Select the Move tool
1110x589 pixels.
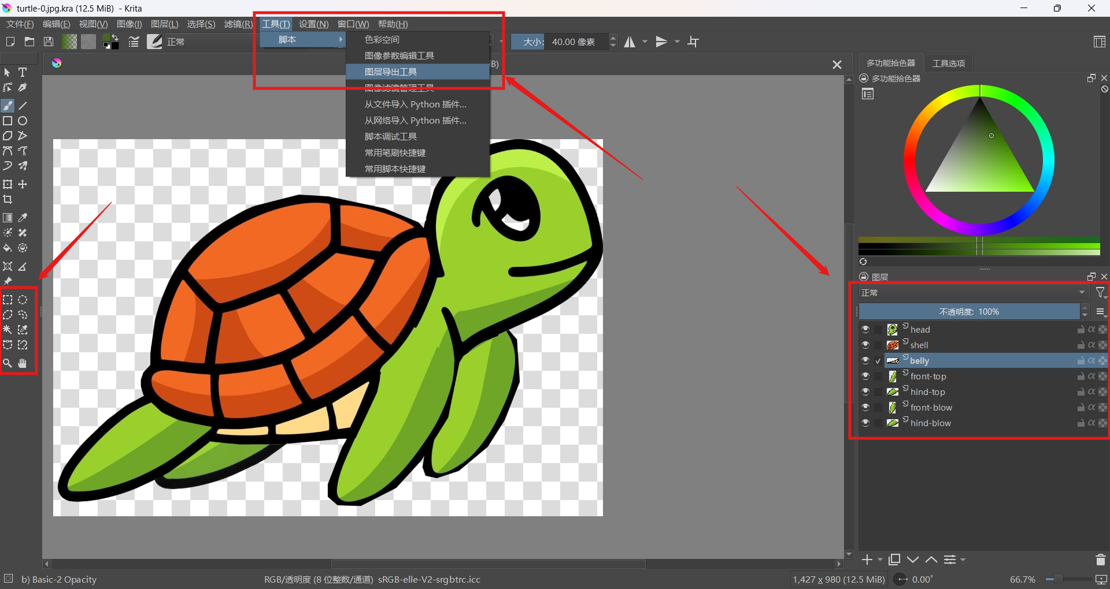pyautogui.click(x=23, y=184)
